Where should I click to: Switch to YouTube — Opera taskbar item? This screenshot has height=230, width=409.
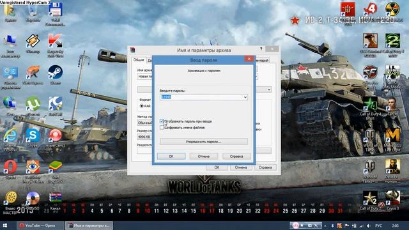point(40,226)
